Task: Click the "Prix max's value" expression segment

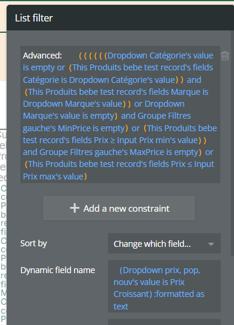Action: [53, 177]
